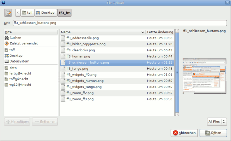Select file ff3_addresszeile.png
Viewport: 231px width, 141px height.
[117, 38]
